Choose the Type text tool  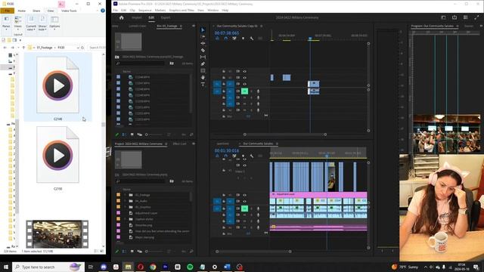coord(203,84)
